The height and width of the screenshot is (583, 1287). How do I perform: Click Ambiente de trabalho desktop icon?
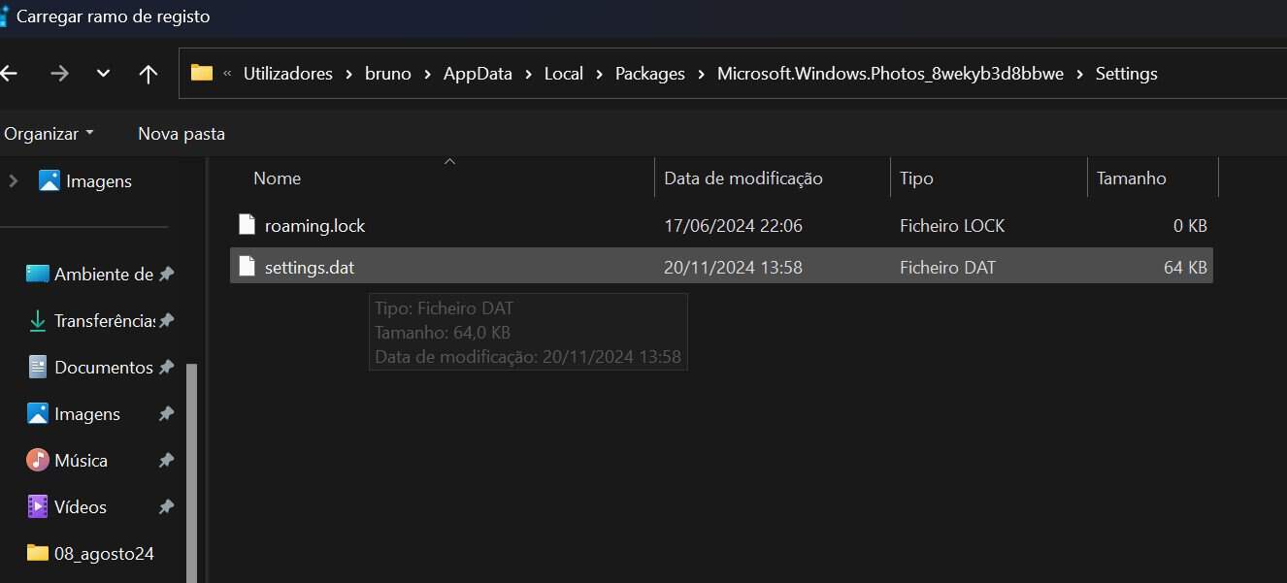[37, 274]
